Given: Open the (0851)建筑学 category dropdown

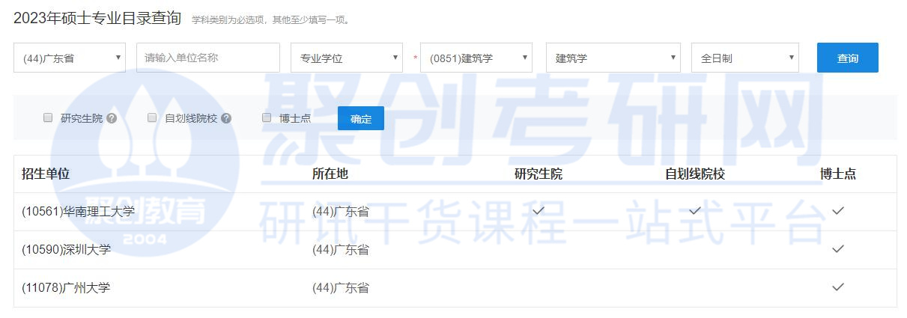Looking at the screenshot, I should [476, 58].
